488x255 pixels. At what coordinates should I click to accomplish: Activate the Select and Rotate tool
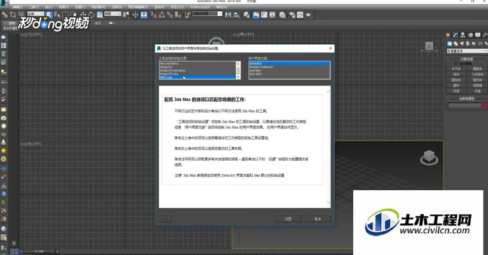click(x=91, y=14)
